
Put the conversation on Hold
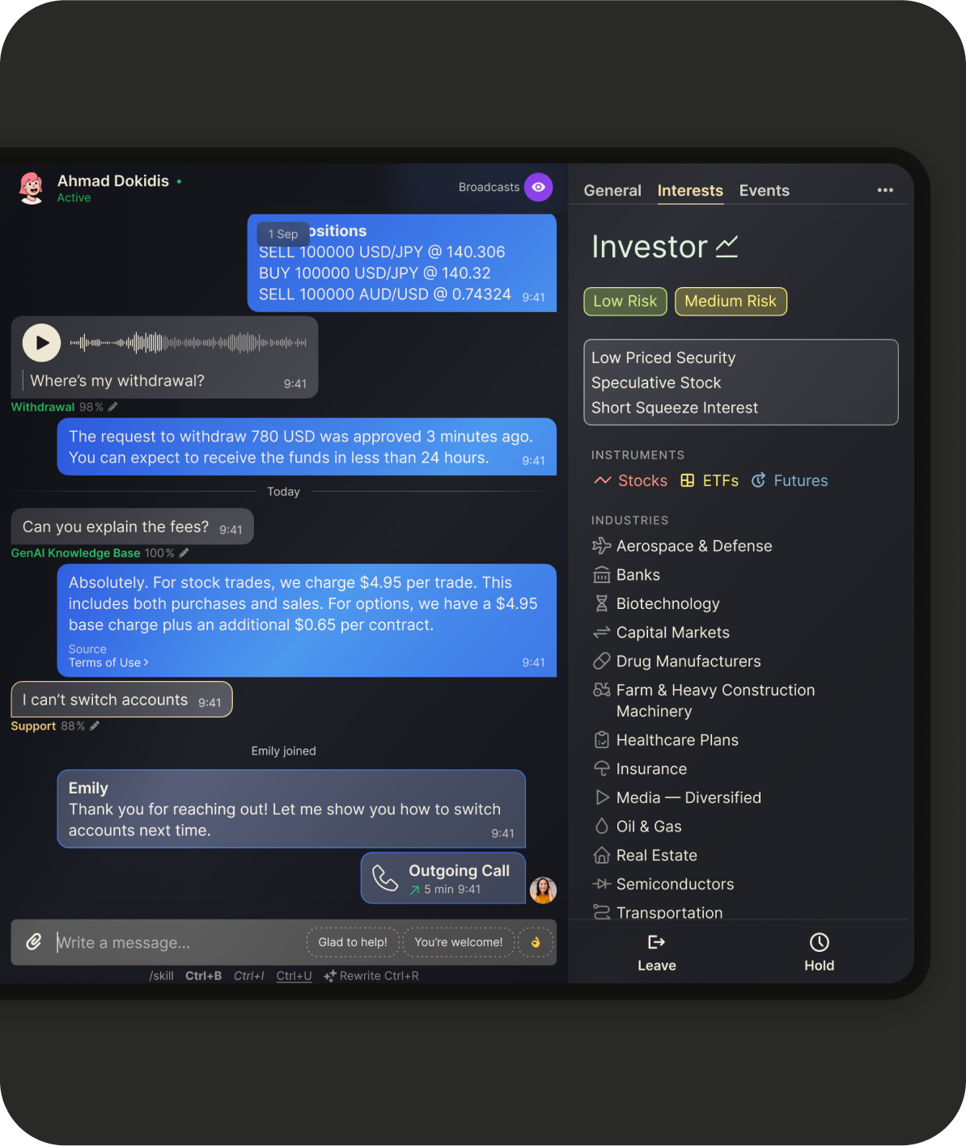[x=819, y=953]
